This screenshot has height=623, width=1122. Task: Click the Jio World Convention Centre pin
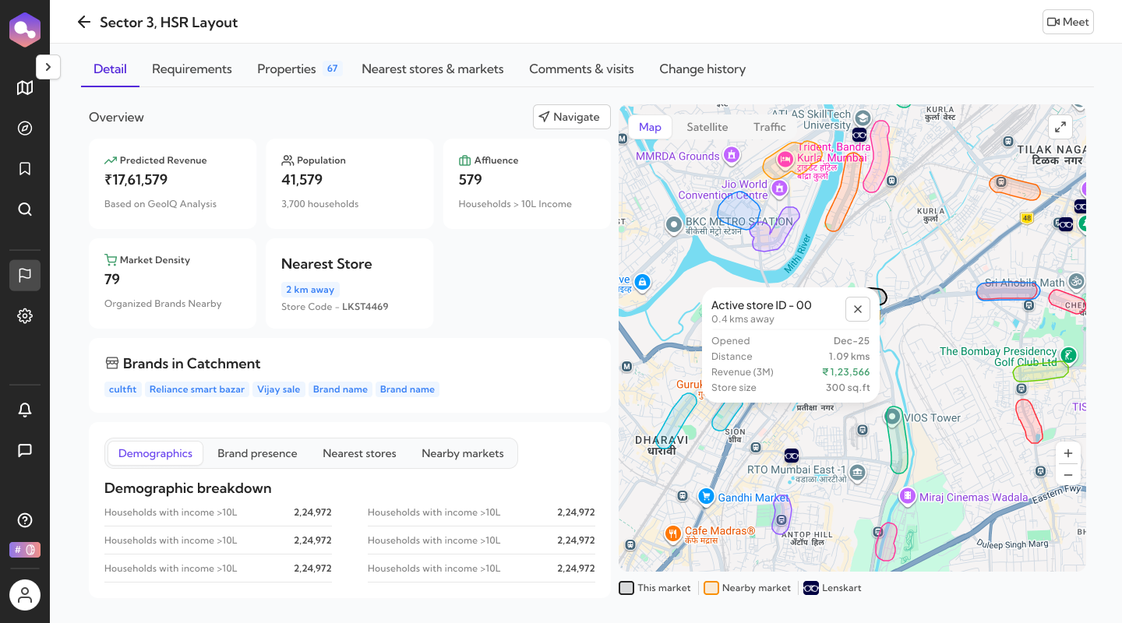(778, 188)
